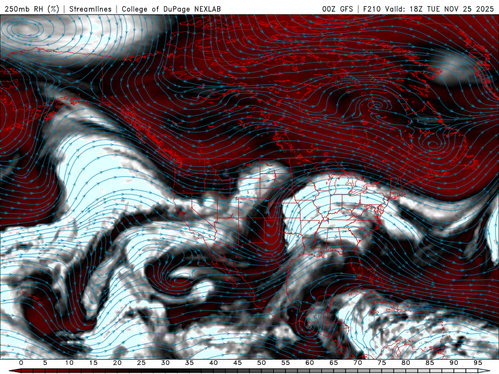This screenshot has width=499, height=374.
Task: Click the "00Z GFS" model run label
Action: 337,9
